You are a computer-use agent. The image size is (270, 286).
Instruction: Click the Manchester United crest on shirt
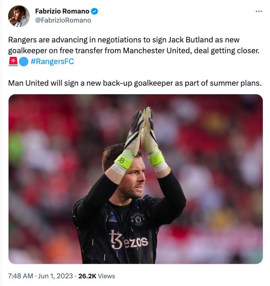point(137,219)
